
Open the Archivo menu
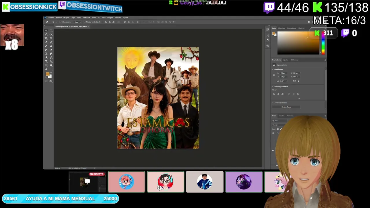coord(51,18)
